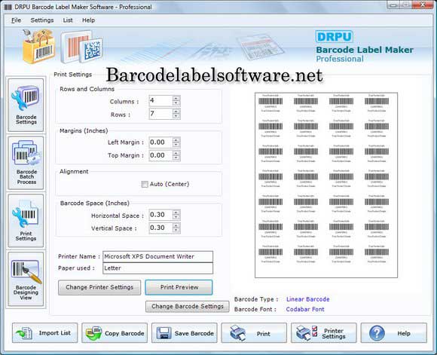Open Barcode Settings sidebar icon
The image size is (437, 355).
coord(26,105)
